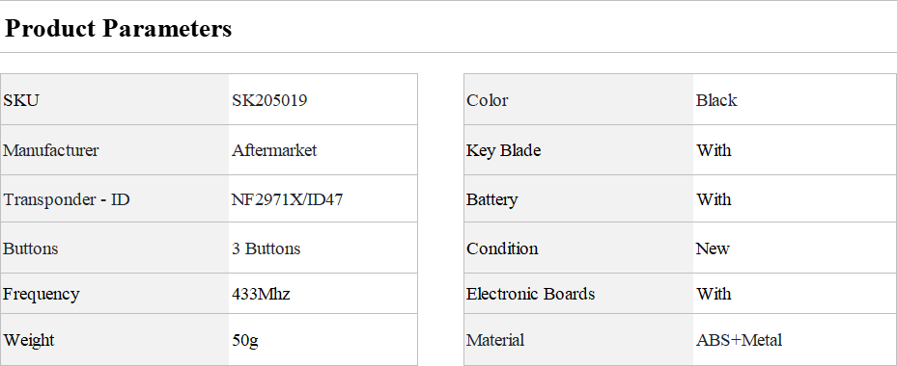Click the Key Blade label

tap(503, 150)
